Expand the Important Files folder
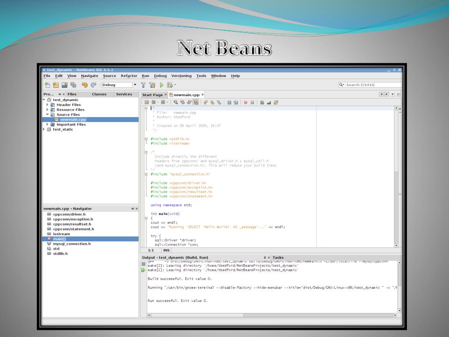 tap(47, 124)
